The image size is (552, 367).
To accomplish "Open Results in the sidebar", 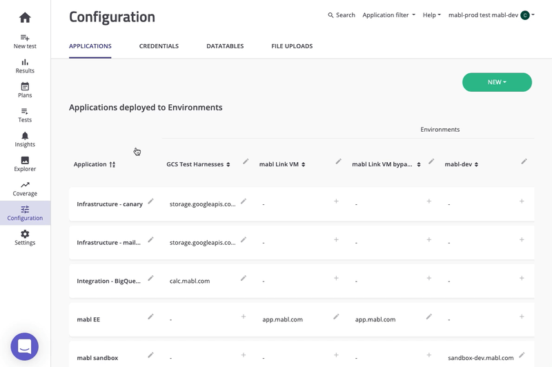I will 25,66.
